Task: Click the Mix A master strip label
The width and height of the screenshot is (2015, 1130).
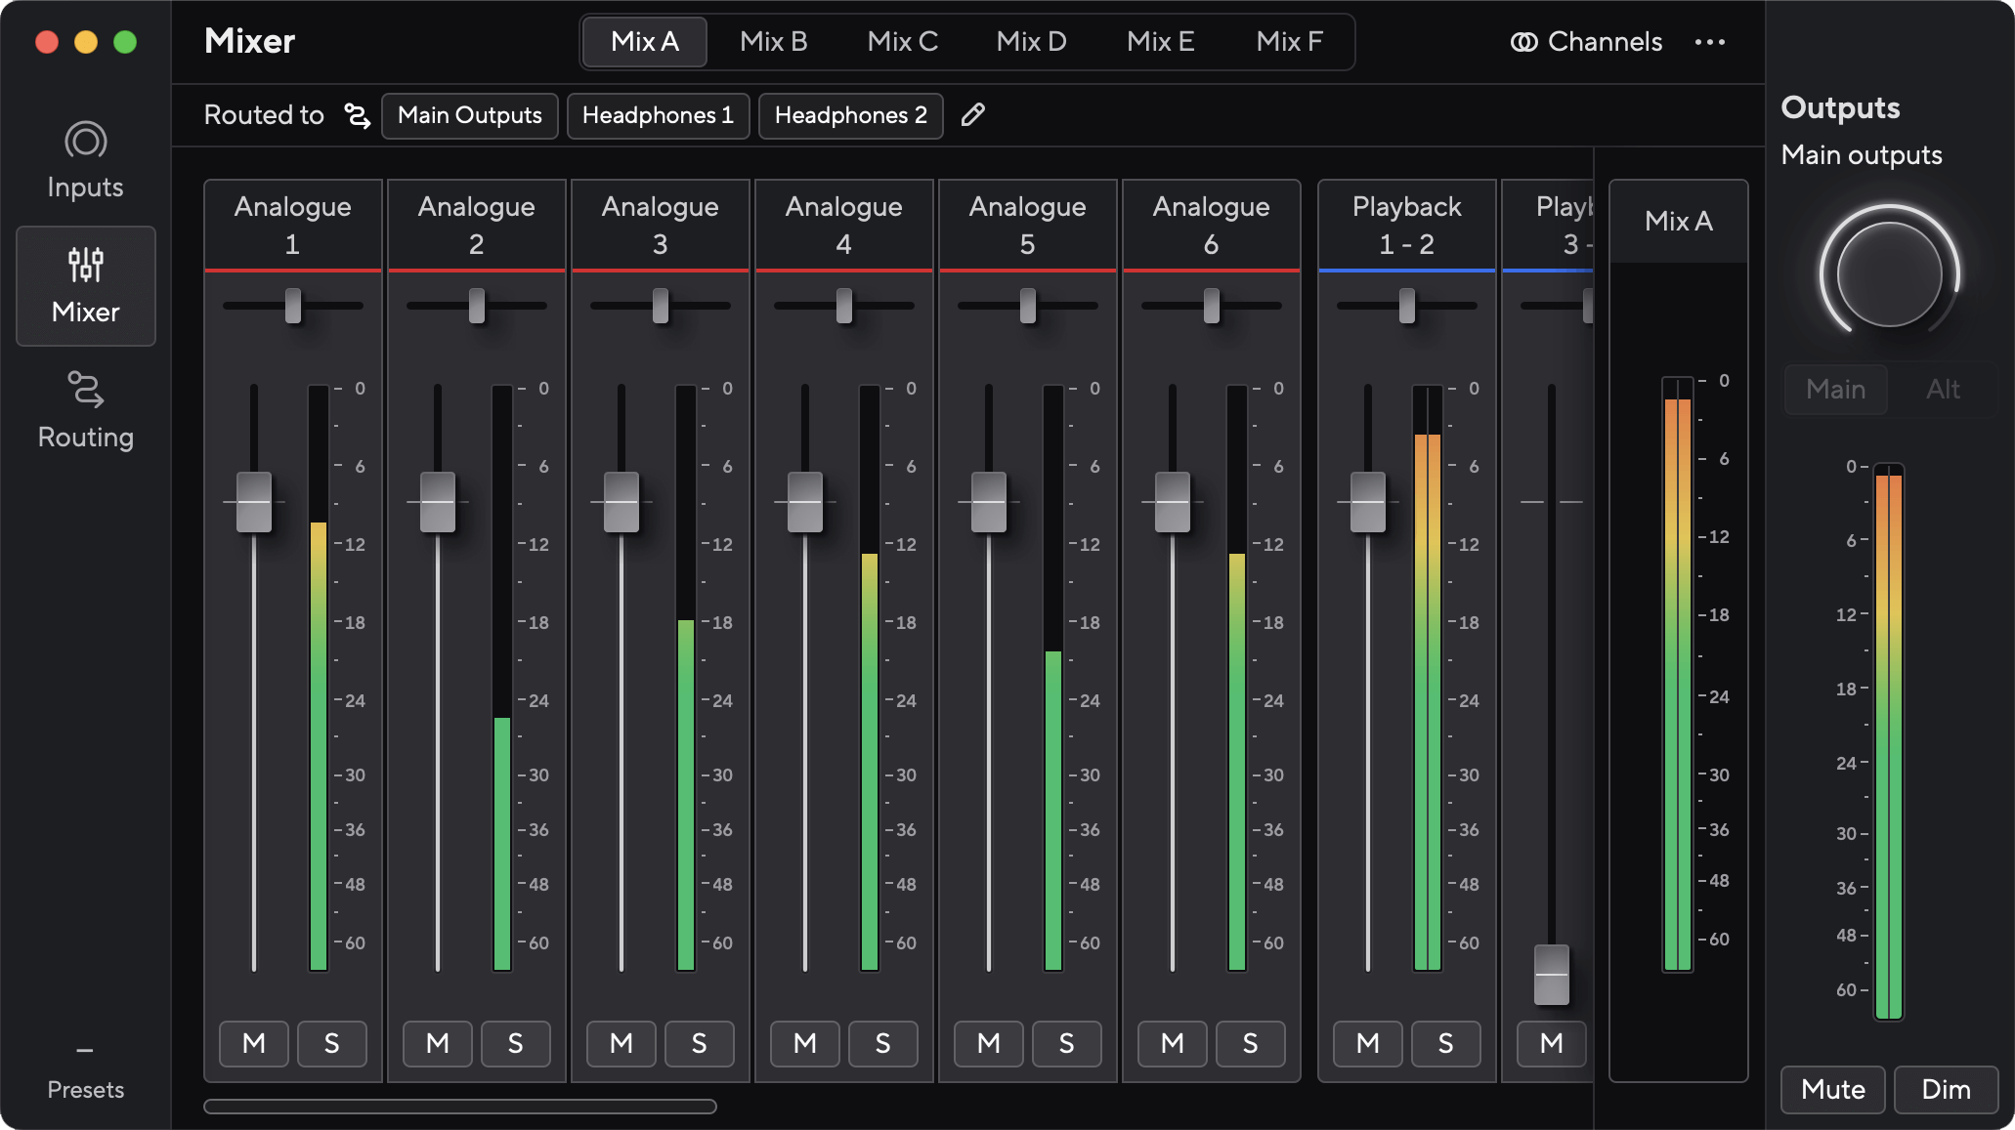Action: pyautogui.click(x=1679, y=222)
